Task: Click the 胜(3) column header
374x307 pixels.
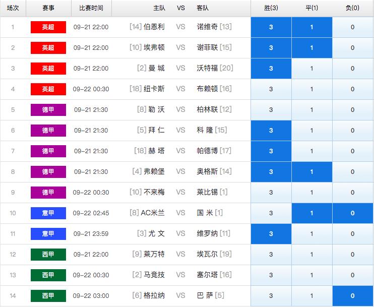Action: coord(271,8)
